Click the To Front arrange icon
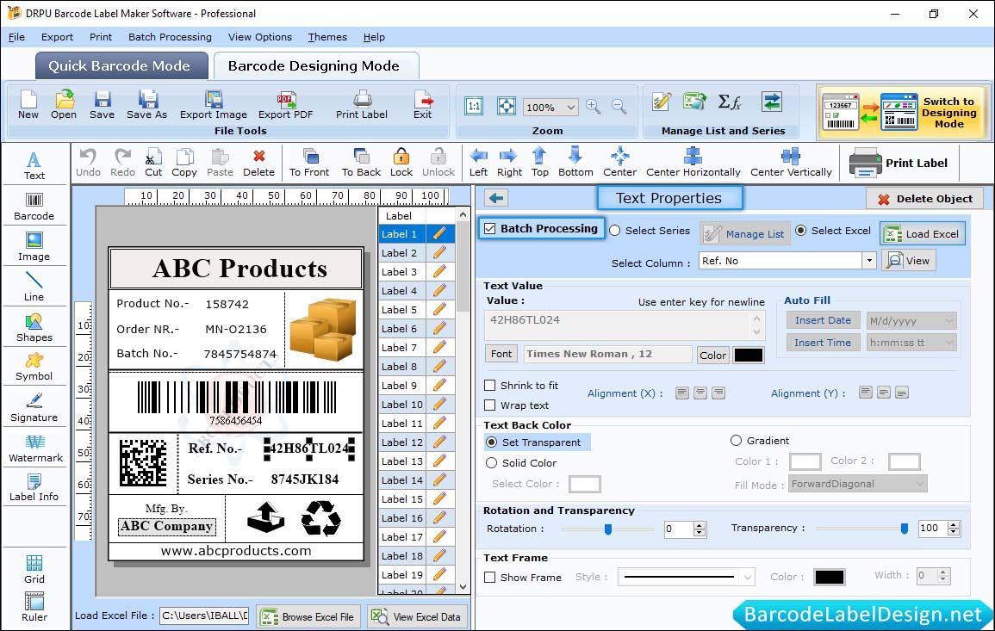Screen dimensions: 995x631 click(x=309, y=163)
